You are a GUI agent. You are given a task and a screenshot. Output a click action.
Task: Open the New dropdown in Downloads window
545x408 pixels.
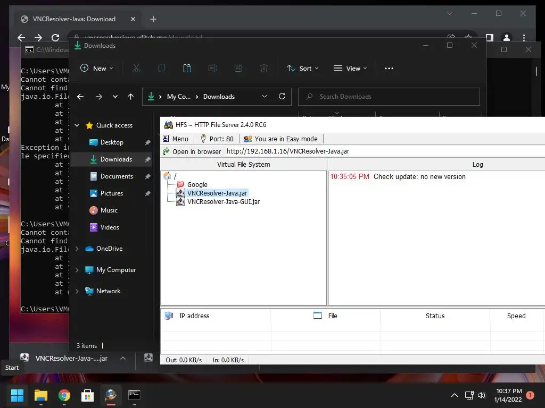tap(97, 69)
